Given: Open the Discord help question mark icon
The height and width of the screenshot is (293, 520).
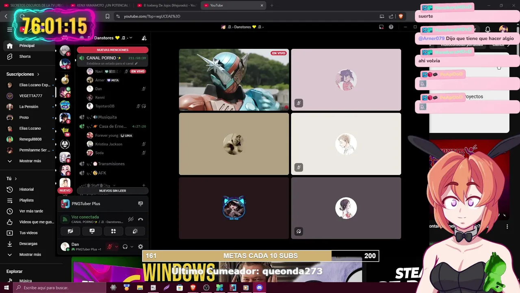Looking at the screenshot, I should click(x=391, y=27).
